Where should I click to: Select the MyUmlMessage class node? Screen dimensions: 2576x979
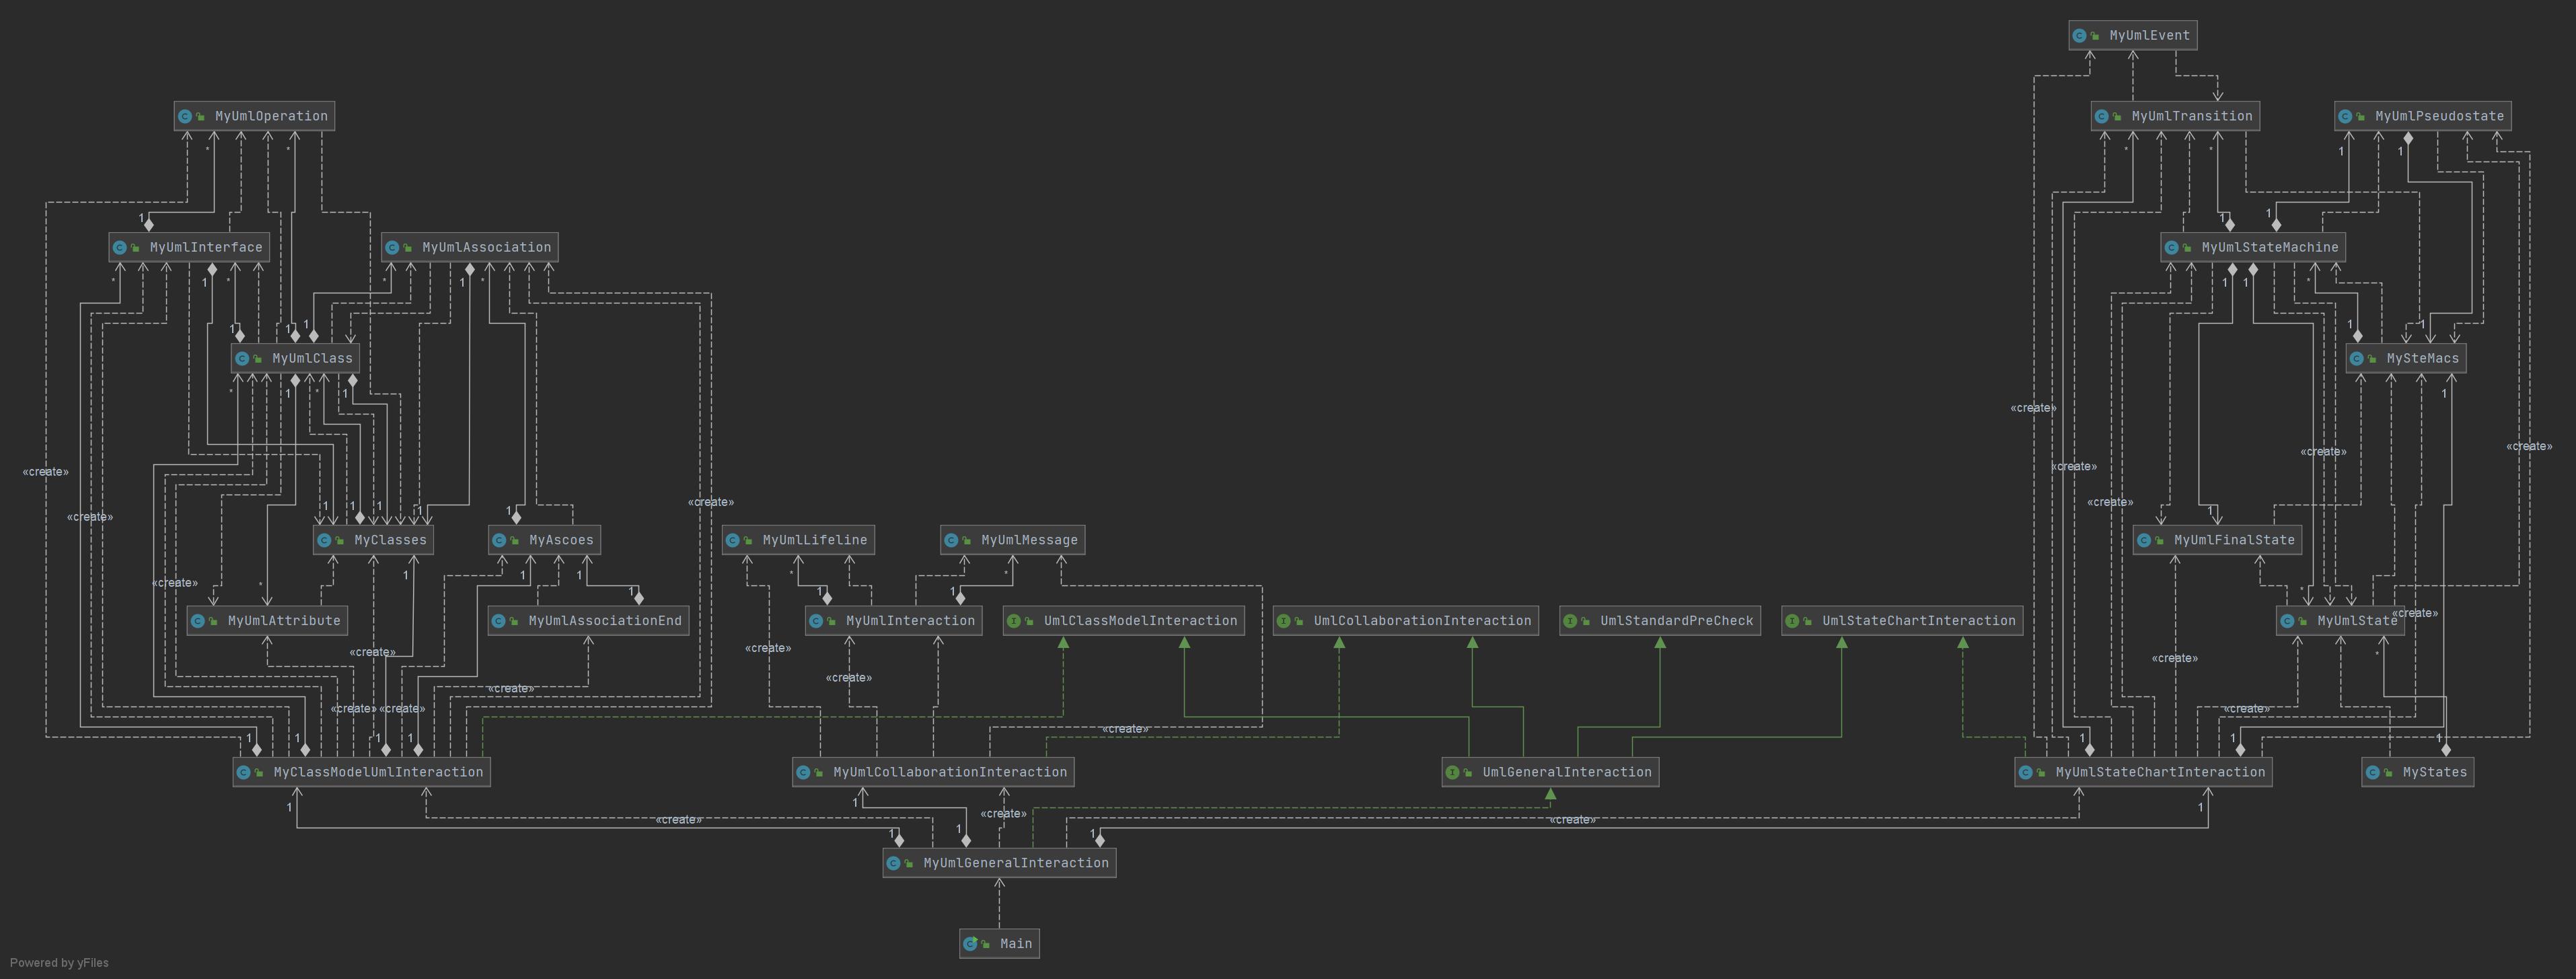point(1012,541)
